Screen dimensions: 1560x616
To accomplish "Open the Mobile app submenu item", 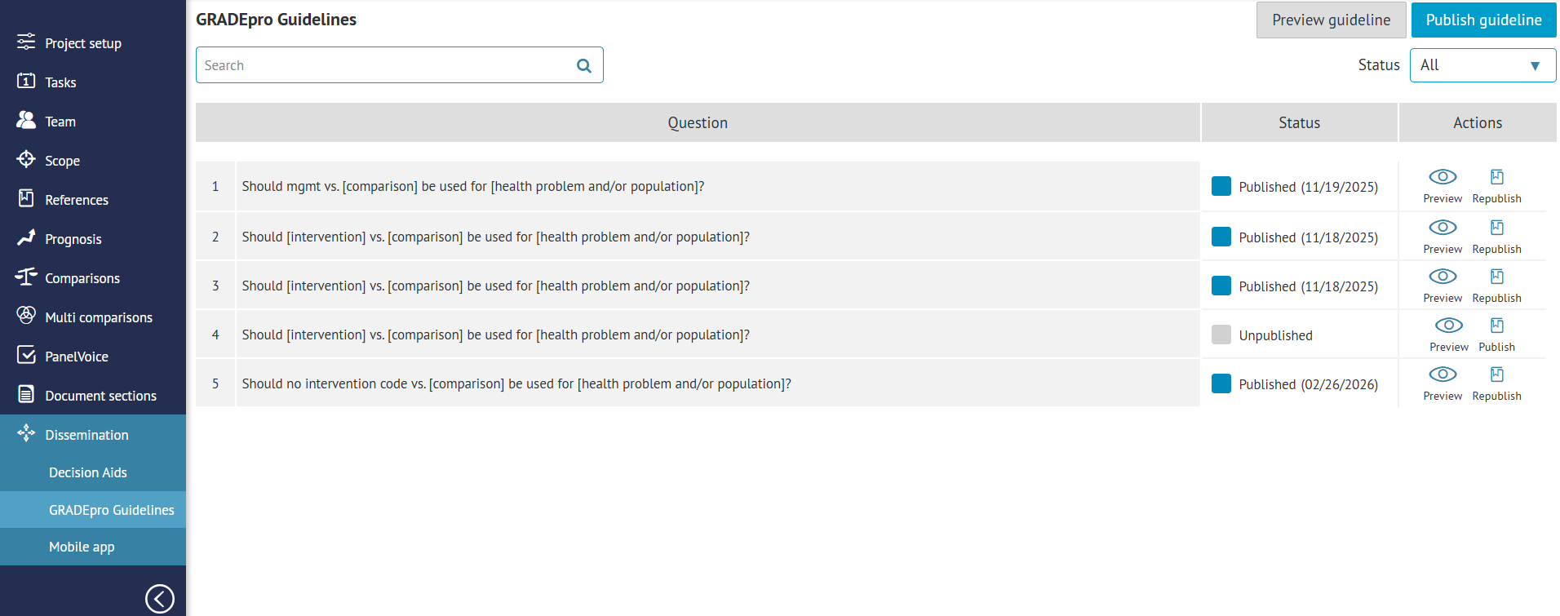I will (x=82, y=547).
